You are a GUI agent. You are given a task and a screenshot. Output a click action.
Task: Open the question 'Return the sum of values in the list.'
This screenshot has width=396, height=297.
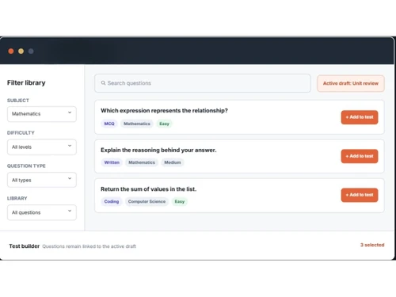point(148,189)
